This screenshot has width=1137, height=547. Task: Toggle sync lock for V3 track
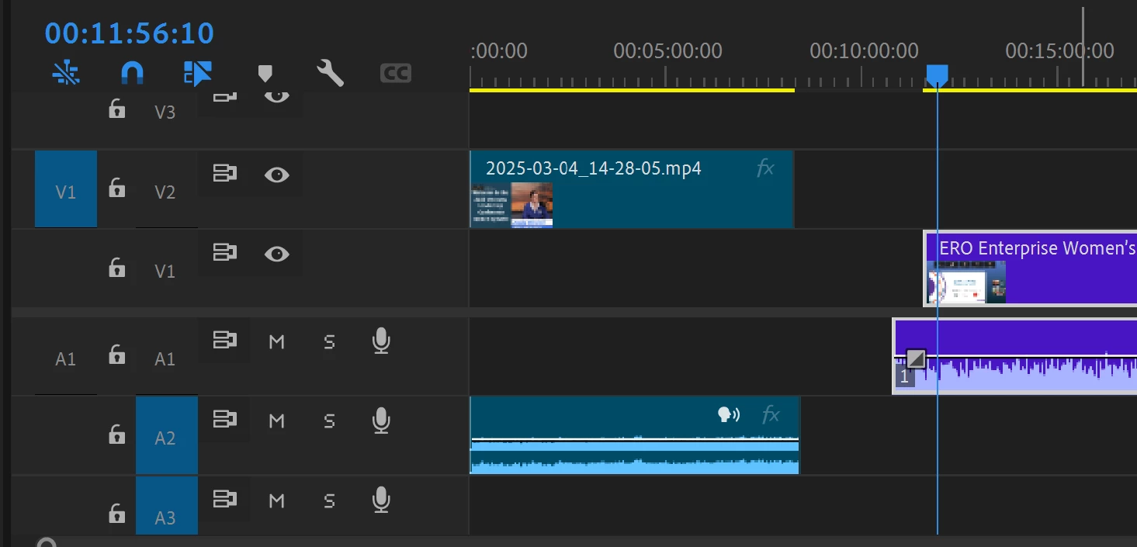tap(224, 96)
